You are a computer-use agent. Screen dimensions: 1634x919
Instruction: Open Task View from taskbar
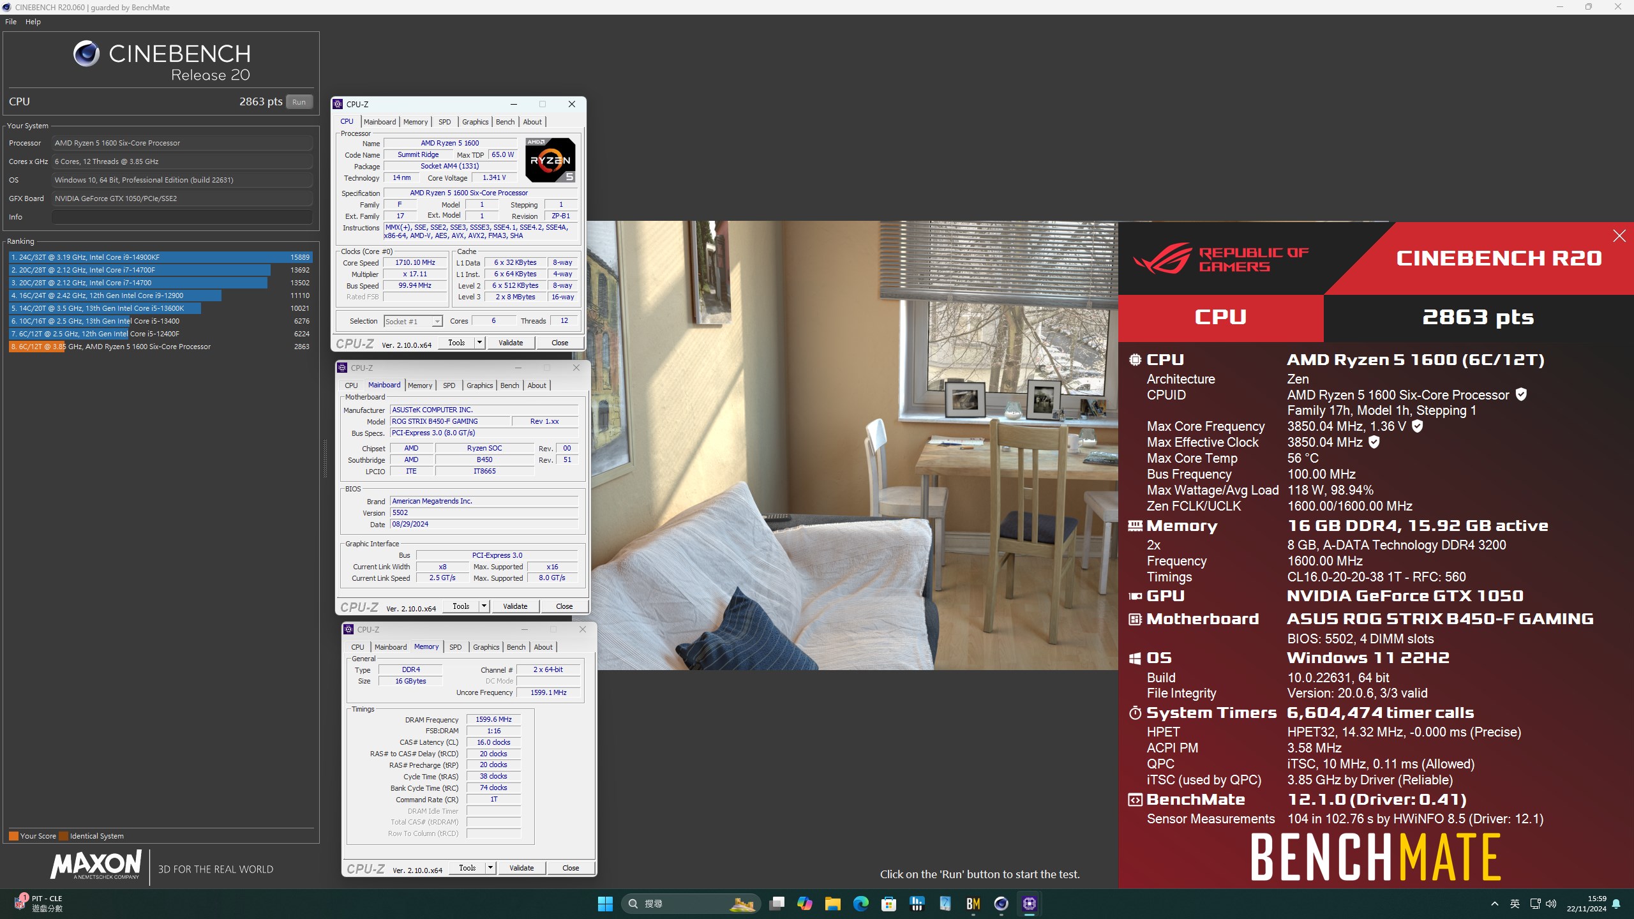pos(776,904)
